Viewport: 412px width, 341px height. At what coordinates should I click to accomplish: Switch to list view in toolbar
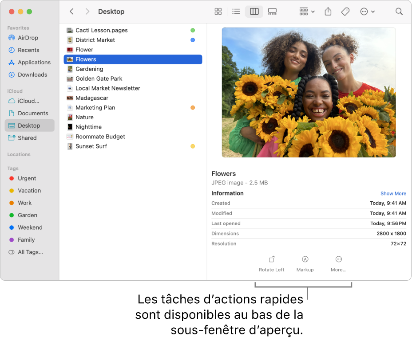point(236,12)
